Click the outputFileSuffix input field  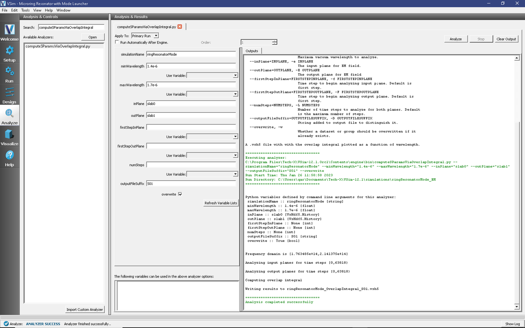coord(191,184)
